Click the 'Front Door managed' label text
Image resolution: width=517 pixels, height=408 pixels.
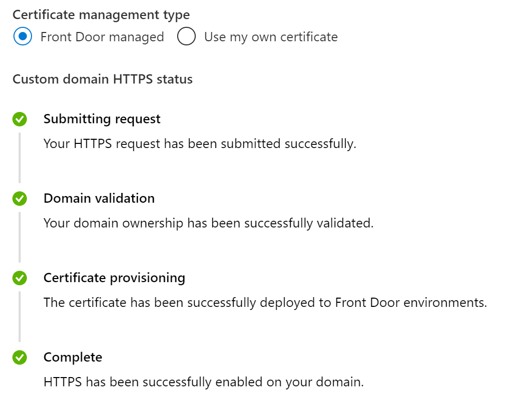[102, 37]
